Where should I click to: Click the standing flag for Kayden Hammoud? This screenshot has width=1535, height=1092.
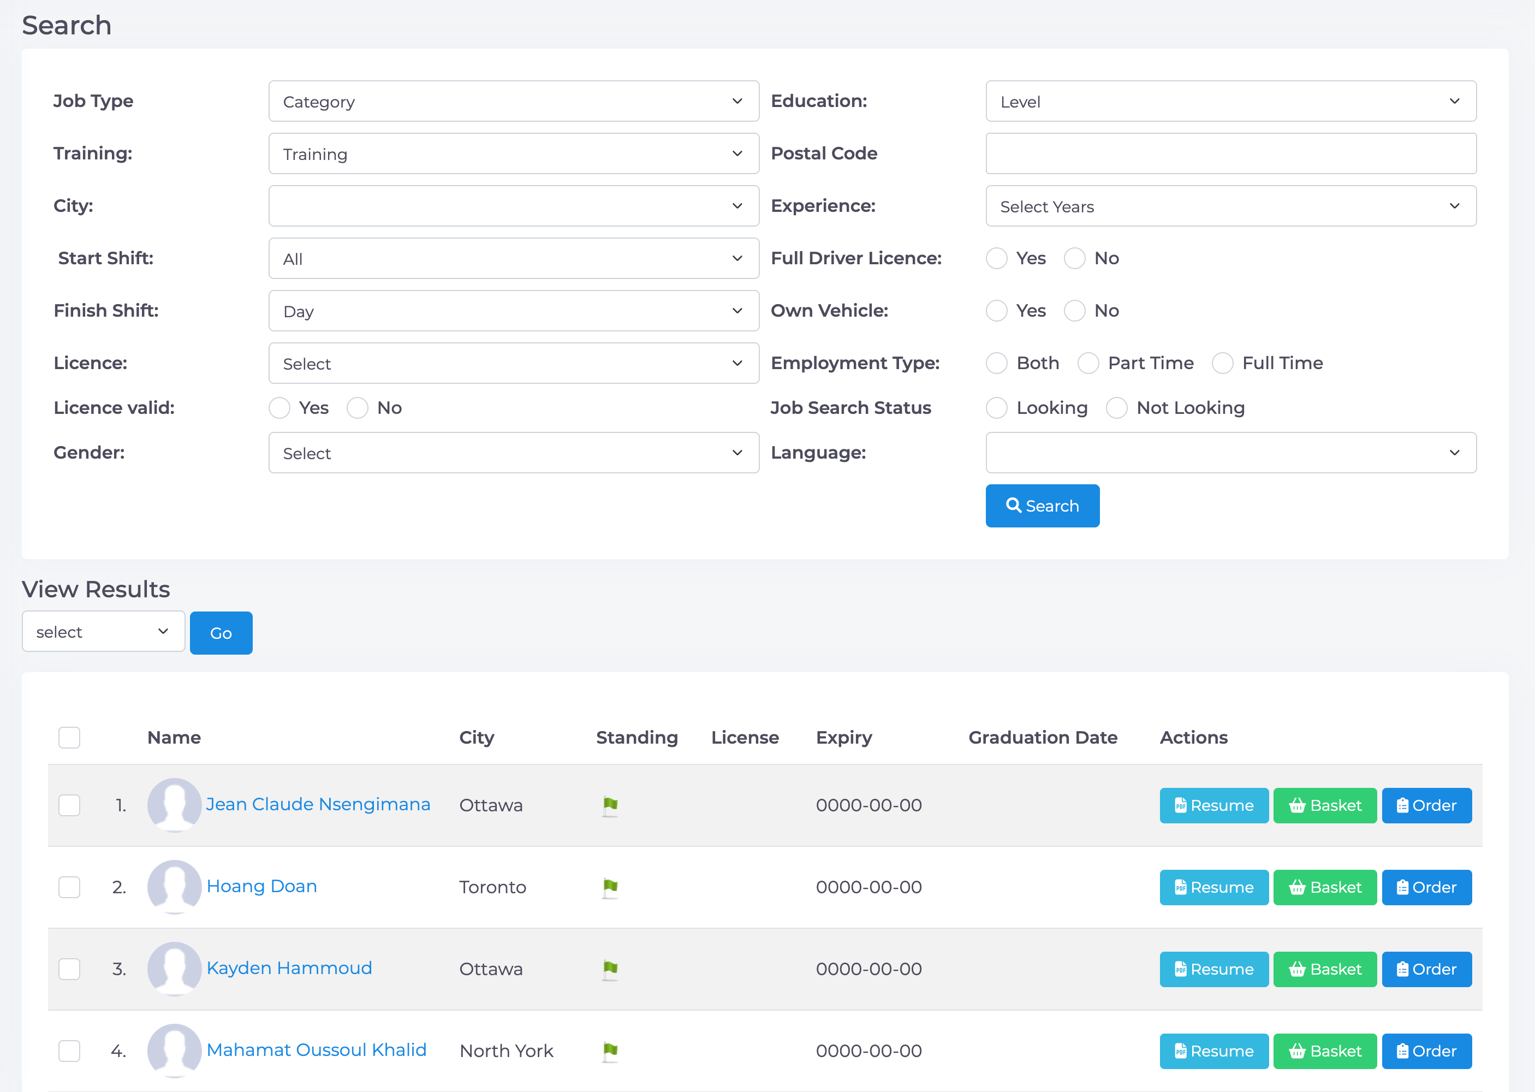point(610,970)
